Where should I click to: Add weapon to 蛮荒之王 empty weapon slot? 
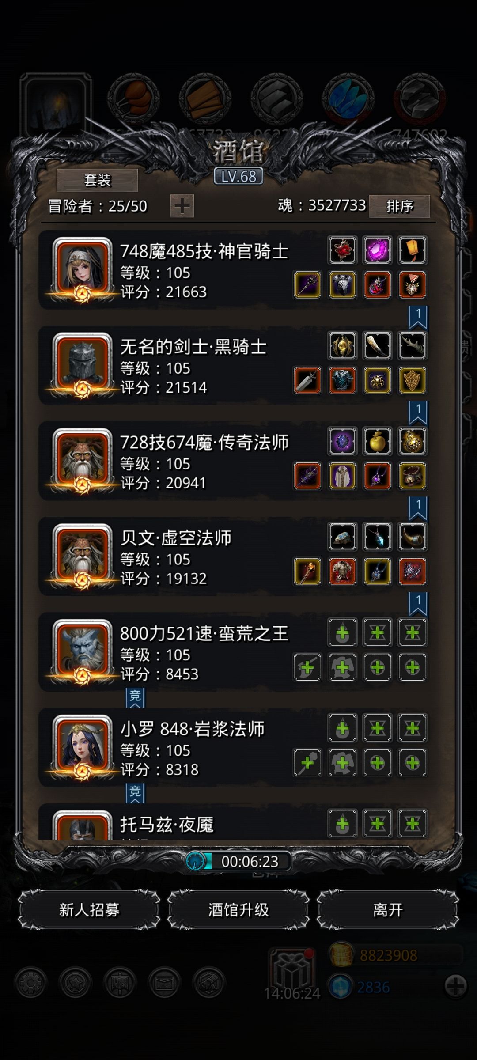pyautogui.click(x=307, y=667)
